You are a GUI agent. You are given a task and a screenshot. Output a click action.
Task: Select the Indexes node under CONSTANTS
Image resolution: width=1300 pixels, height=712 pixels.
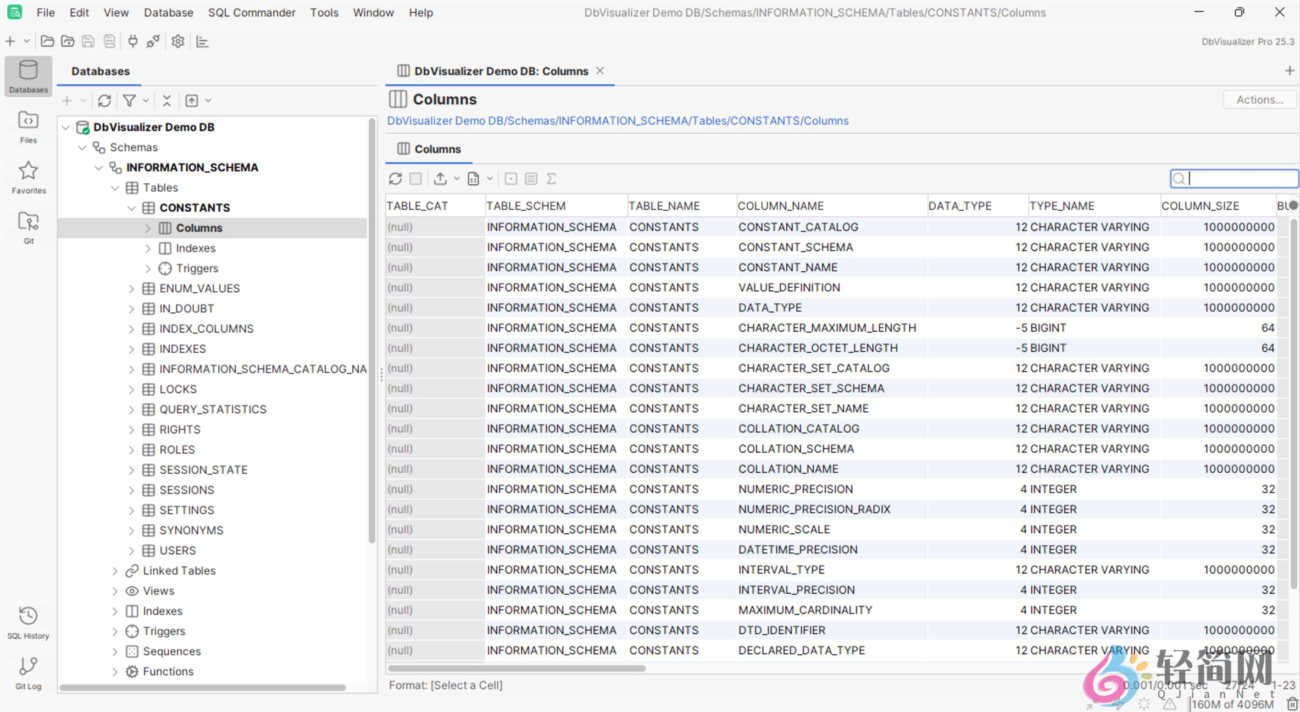196,248
